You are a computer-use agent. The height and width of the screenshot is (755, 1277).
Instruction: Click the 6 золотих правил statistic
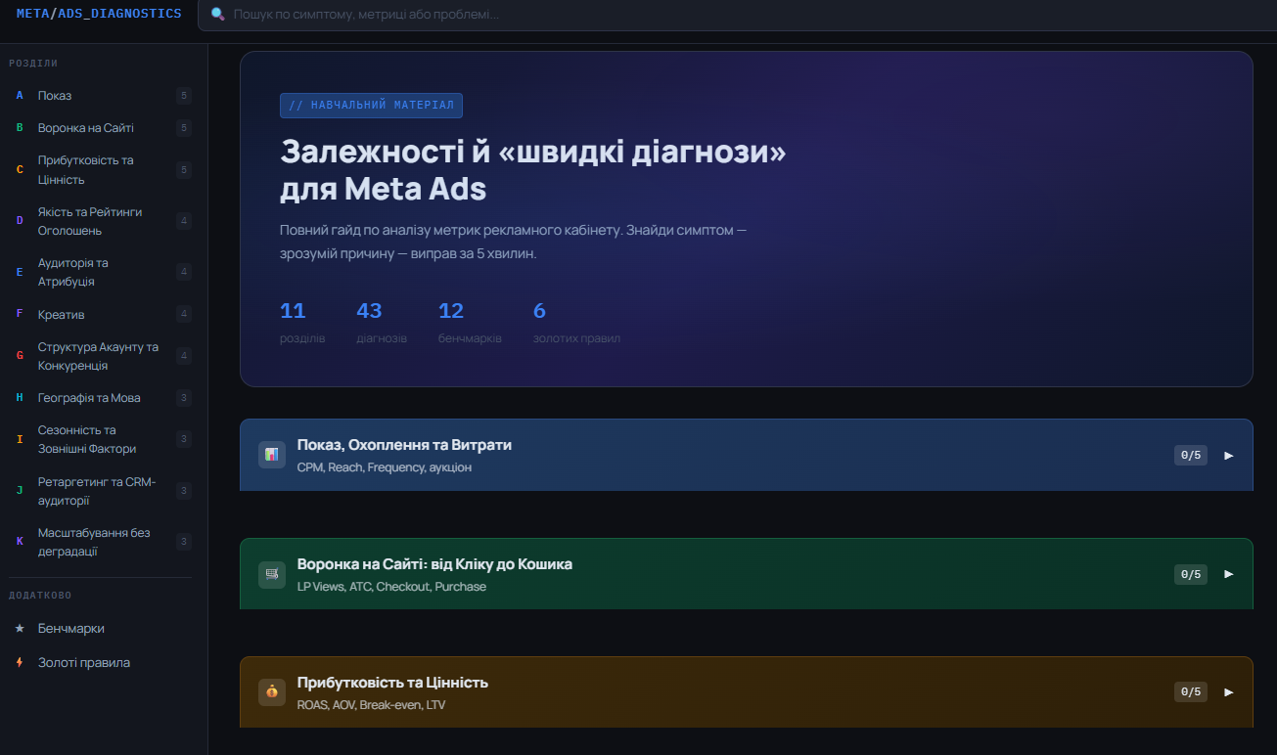(576, 323)
